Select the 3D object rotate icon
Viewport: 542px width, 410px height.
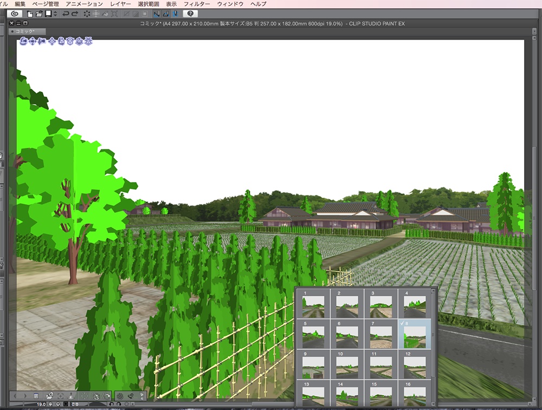point(61,41)
